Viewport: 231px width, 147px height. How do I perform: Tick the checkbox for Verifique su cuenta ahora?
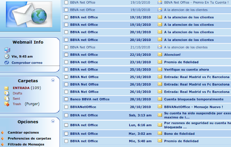tap(66, 69)
